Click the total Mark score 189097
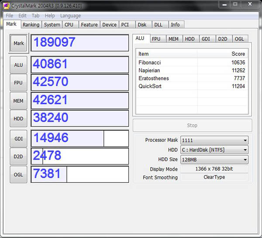Image resolution: width=262 pixels, height=238 pixels. pyautogui.click(x=80, y=43)
